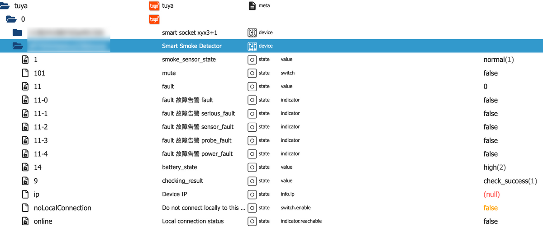Click the Tuya logo in the 0 row
Screen dimensions: 543x227
coord(154,19)
